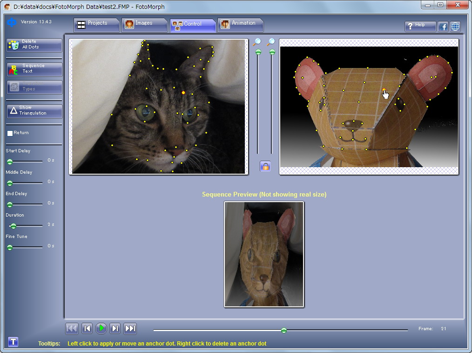This screenshot has height=353, width=472.
Task: Adjust the Fine Tune slider
Action: 10,247
